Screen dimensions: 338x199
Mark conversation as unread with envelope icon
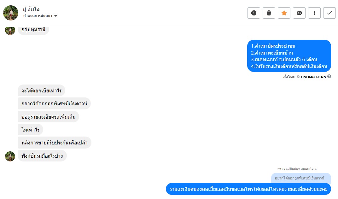[x=299, y=13]
